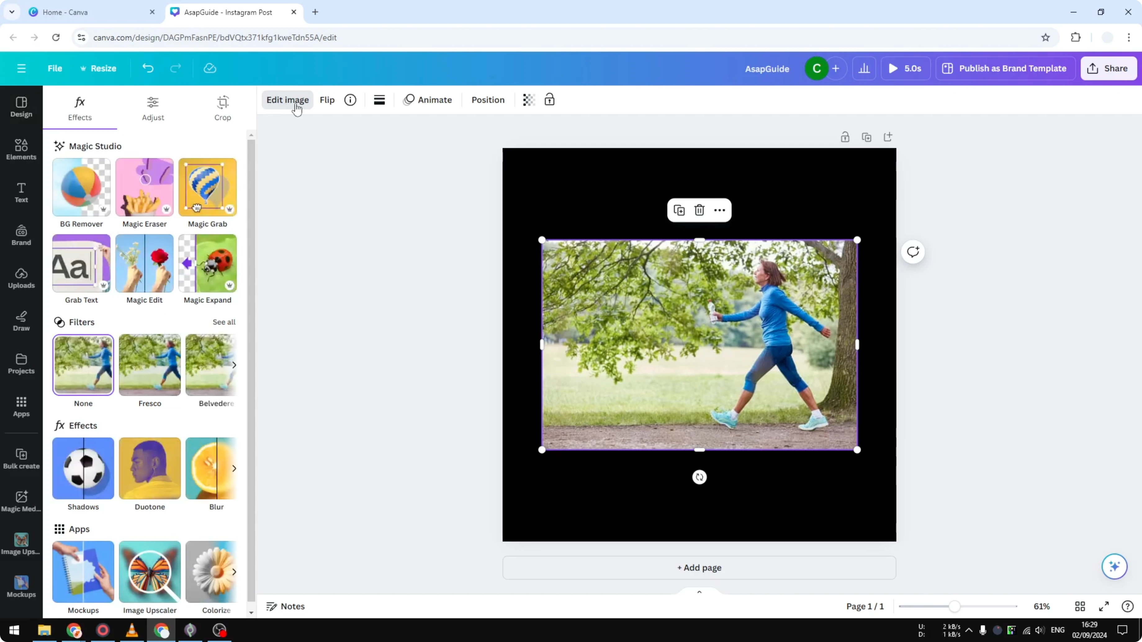Open the File menu
Viewport: 1142px width, 642px height.
tap(55, 68)
